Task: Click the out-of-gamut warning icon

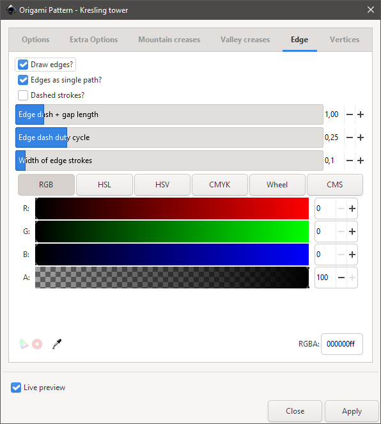Action: click(x=37, y=344)
